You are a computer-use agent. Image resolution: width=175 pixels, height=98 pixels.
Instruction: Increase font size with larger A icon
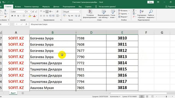click(33, 12)
